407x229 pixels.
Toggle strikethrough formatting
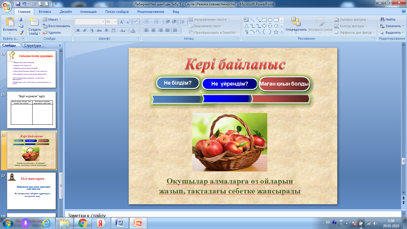(x=99, y=30)
